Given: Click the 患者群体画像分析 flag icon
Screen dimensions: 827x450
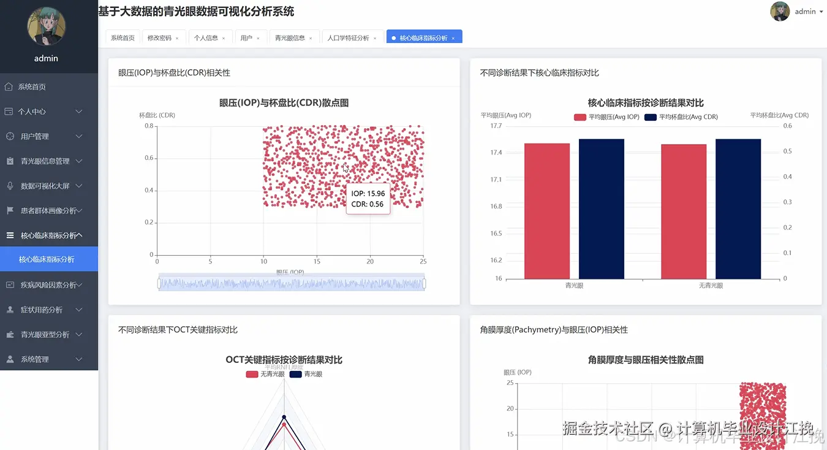Looking at the screenshot, I should 10,210.
